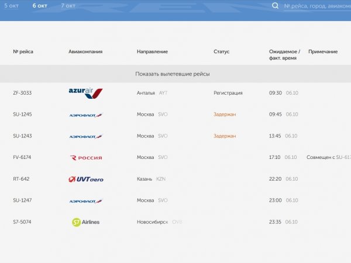351x263 pixels.
Task: Click the Aeroflot logo in row SU-1243
Action: click(x=85, y=136)
